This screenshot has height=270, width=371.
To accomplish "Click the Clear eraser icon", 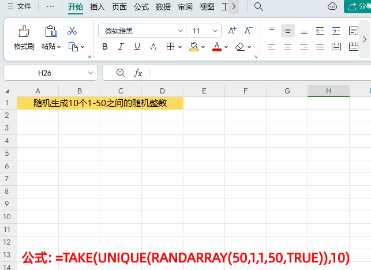I will pos(239,47).
